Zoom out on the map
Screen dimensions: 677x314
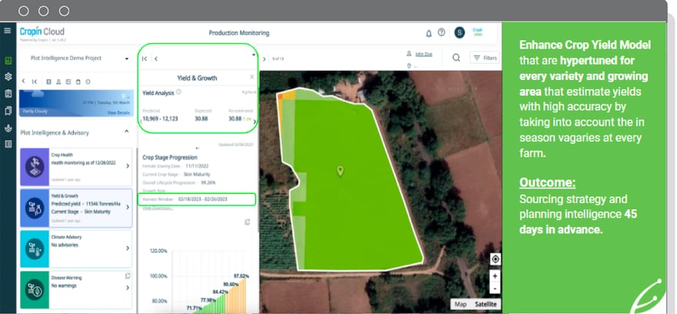pyautogui.click(x=495, y=288)
